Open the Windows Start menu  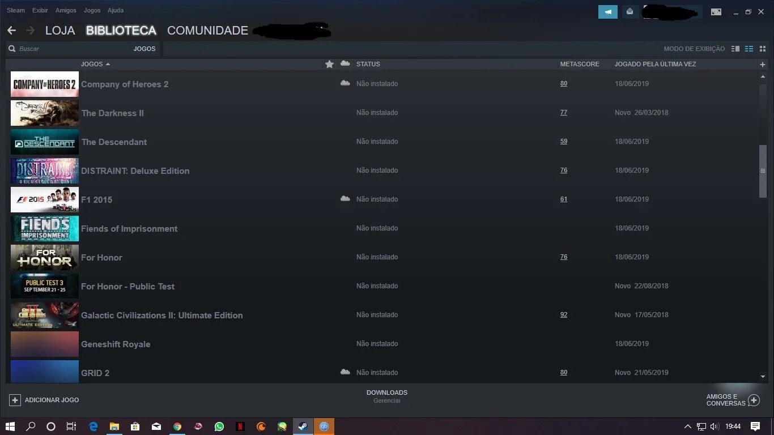10,427
